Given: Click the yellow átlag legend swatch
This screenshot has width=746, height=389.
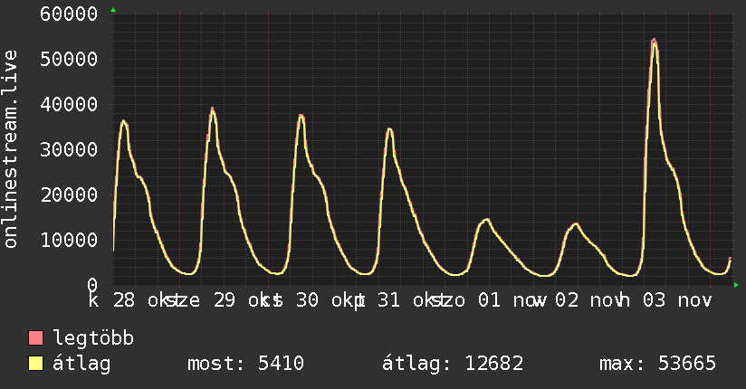Looking at the screenshot, I should [35, 364].
